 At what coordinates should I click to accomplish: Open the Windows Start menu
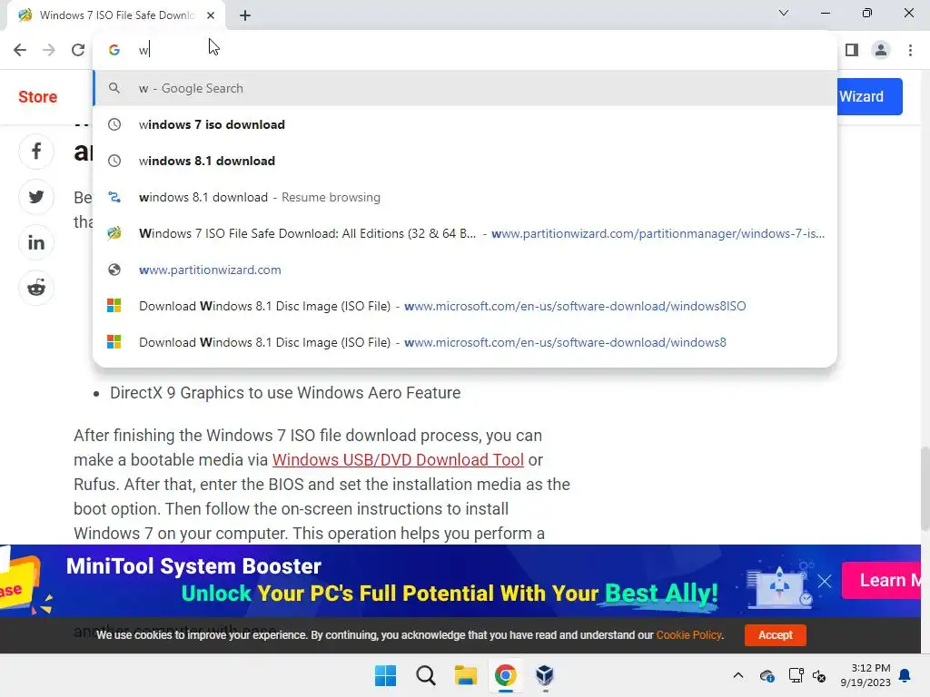[385, 675]
